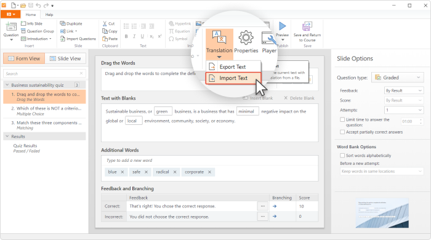
Task: Paste from clipboard
Action: click(x=110, y=39)
